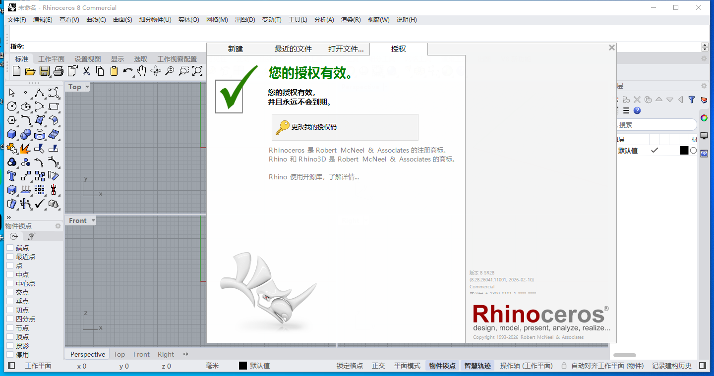
Task: Click the 搜索 field in the layers panel
Action: point(655,124)
